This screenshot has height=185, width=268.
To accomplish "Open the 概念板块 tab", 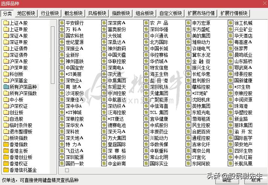I will [x=73, y=13].
